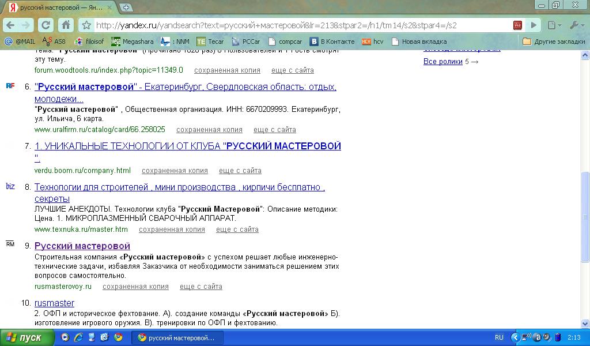The image size is (590, 346).
Task: Open the В Контакте bookmark
Action: click(x=332, y=42)
